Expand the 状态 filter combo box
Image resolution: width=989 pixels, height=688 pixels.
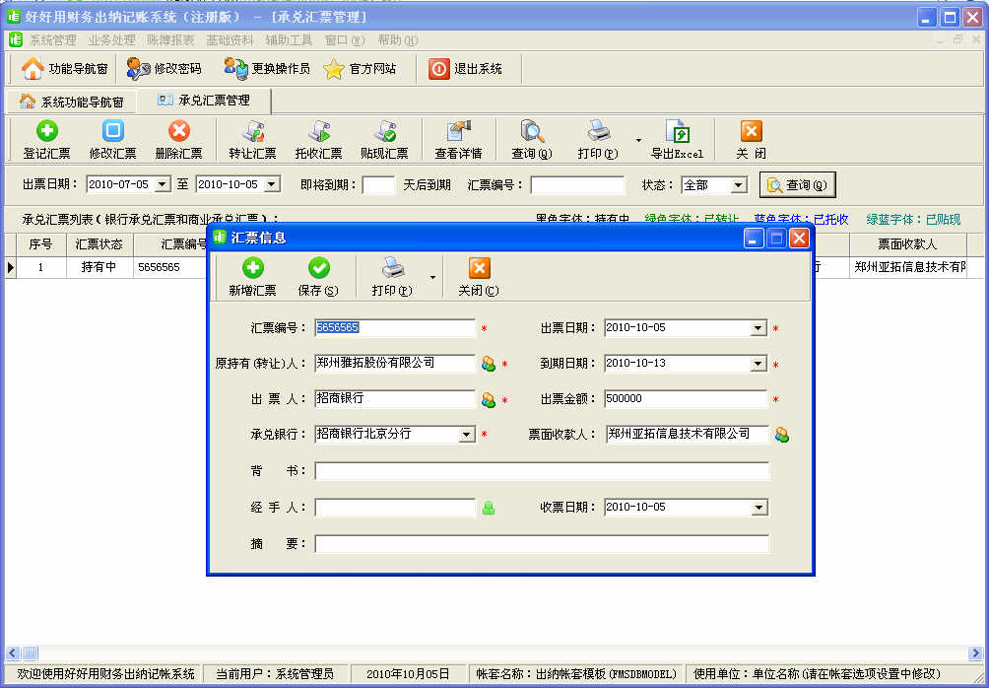(739, 185)
